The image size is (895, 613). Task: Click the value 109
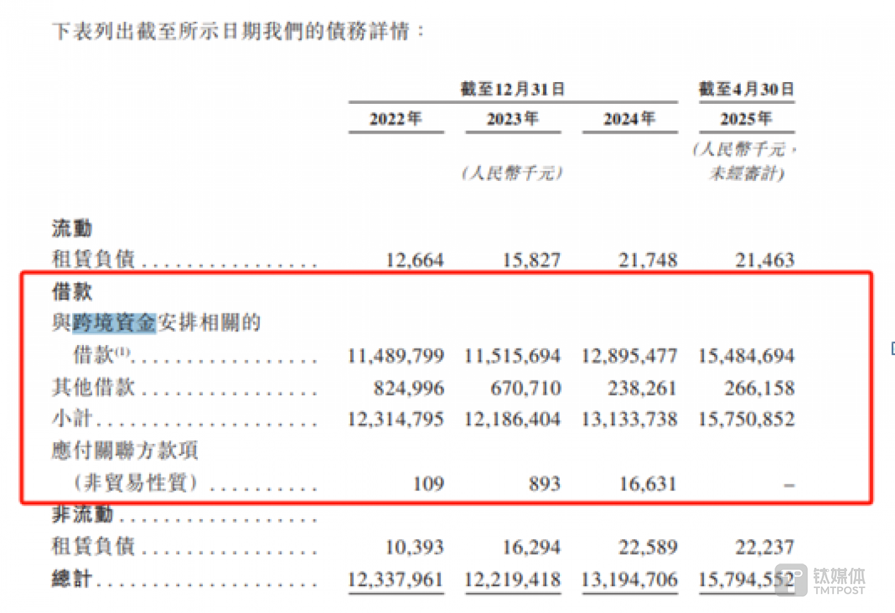click(x=429, y=484)
